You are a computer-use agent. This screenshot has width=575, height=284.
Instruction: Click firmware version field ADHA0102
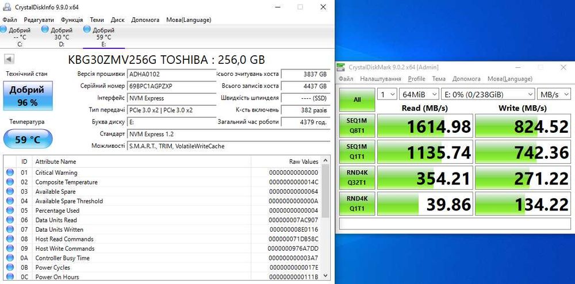point(171,74)
